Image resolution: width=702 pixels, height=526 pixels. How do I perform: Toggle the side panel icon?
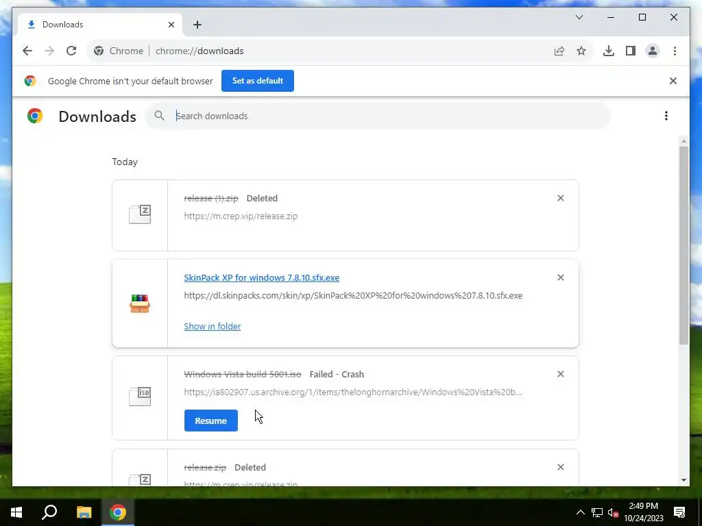tap(631, 51)
